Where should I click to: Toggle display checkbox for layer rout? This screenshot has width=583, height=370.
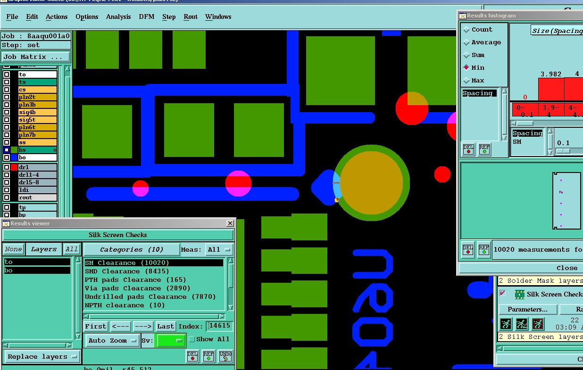coord(7,197)
